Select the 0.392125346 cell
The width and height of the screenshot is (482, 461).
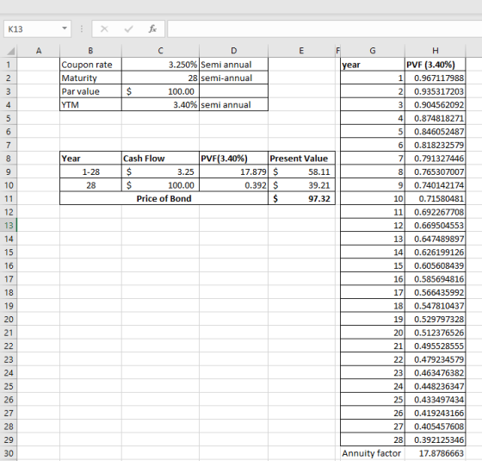pyautogui.click(x=436, y=439)
